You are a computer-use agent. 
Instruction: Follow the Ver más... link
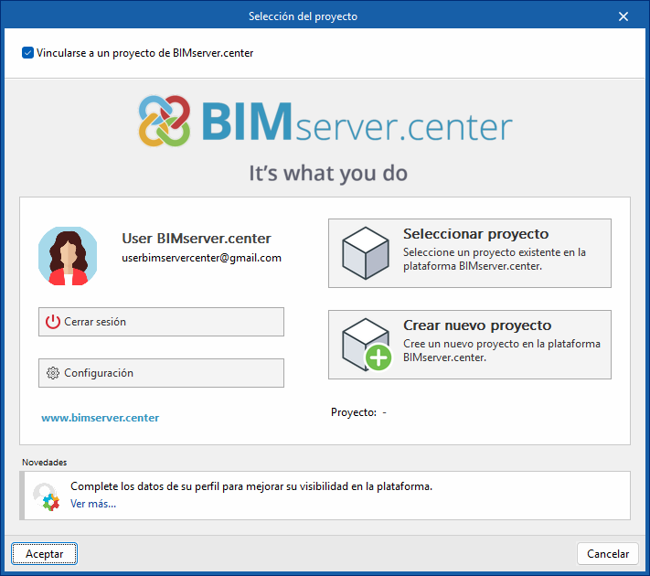93,504
